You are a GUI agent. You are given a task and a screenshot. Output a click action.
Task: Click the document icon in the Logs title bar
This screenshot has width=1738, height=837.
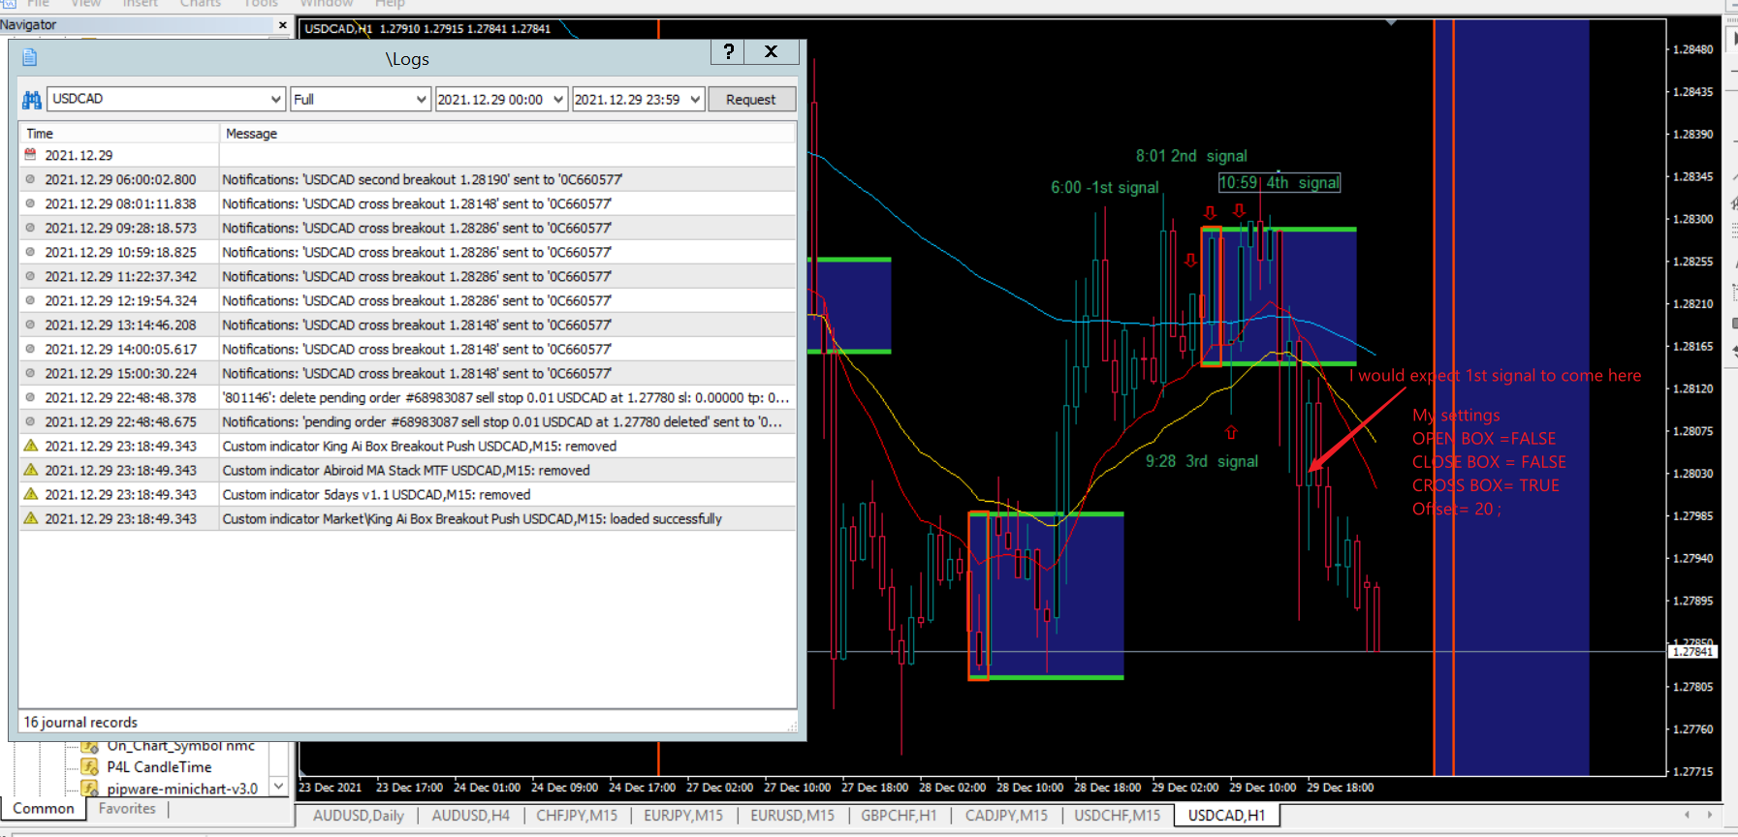[29, 57]
